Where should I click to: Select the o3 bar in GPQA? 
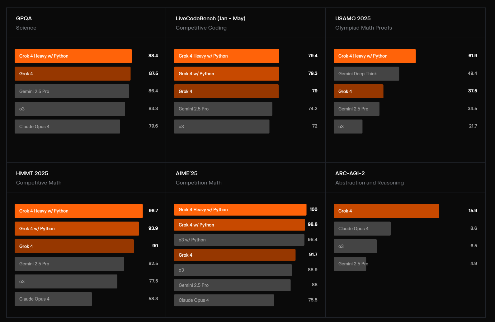[x=70, y=109]
